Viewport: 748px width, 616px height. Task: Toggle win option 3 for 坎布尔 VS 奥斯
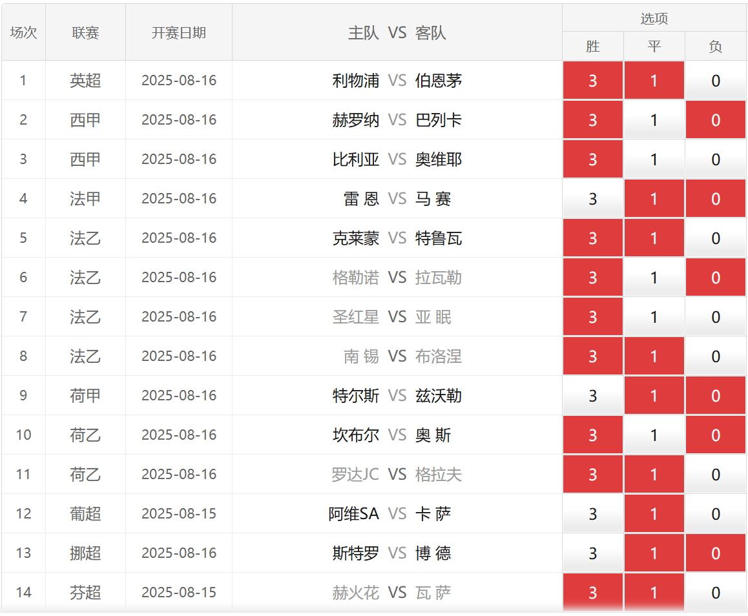coord(592,435)
